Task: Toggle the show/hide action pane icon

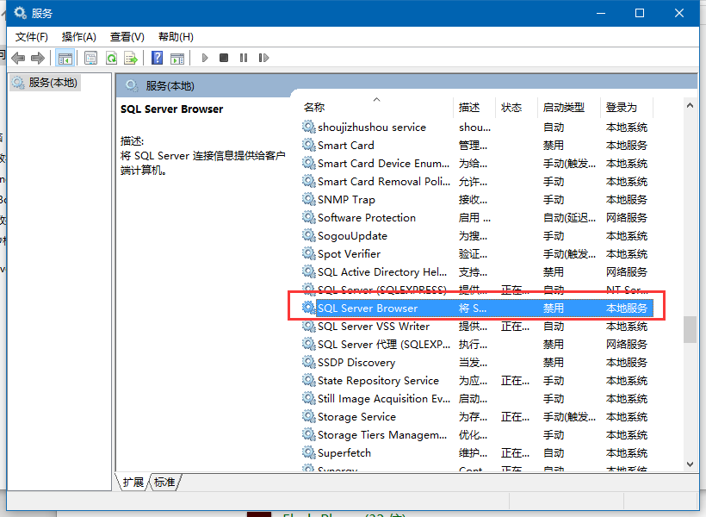Action: (177, 58)
